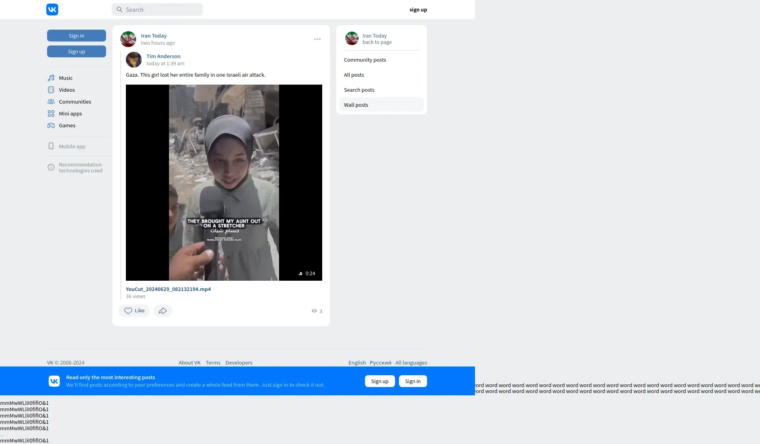Play the Gaza video thumbnail
760x444 pixels.
tap(224, 182)
